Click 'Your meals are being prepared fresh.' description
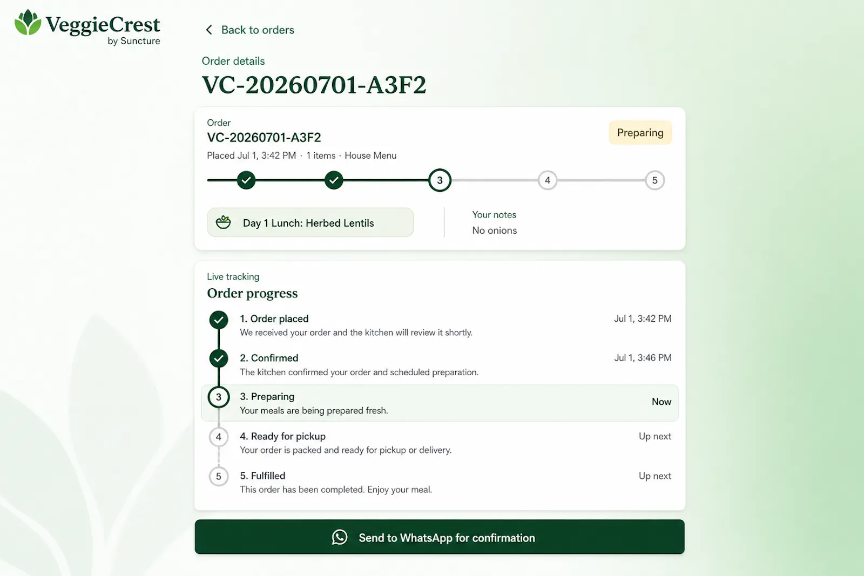864x576 pixels. coord(314,411)
